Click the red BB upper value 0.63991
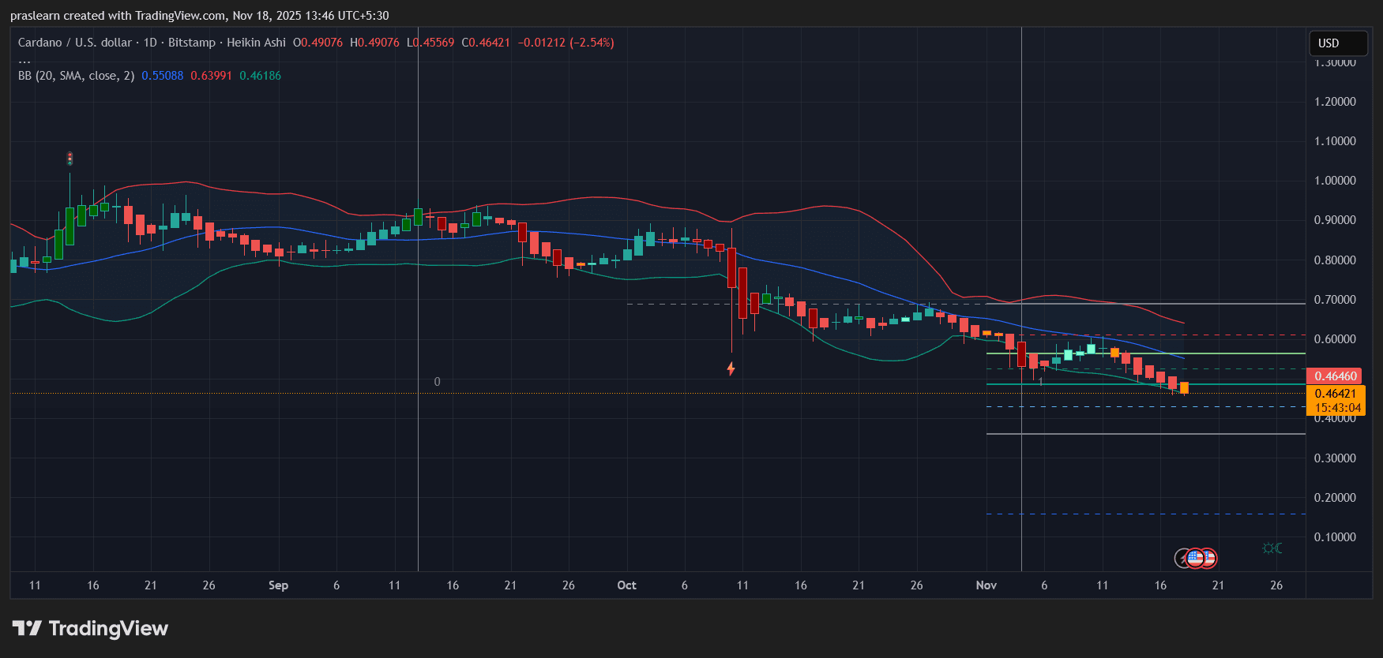The height and width of the screenshot is (658, 1383). click(x=211, y=76)
